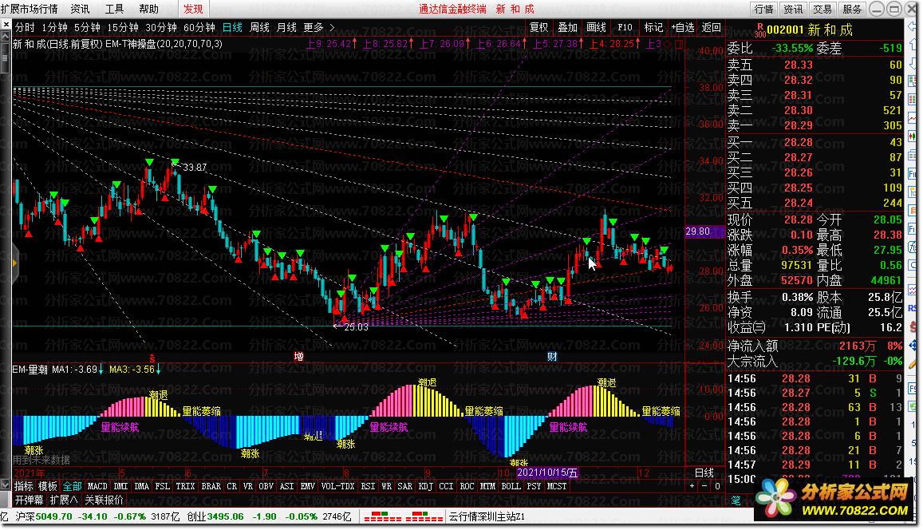Switch to 5分钟 period
Viewport: 923px width, 530px height.
coord(87,27)
